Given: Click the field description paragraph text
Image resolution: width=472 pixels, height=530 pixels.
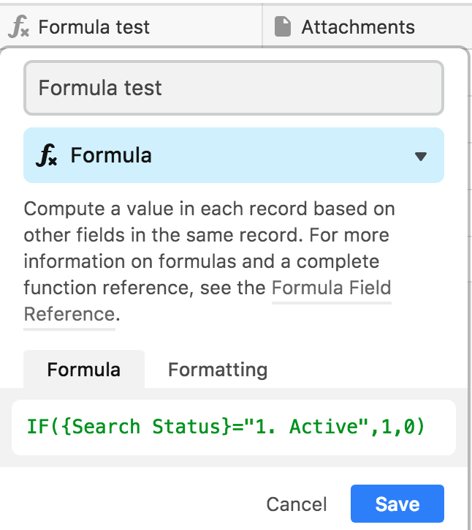Looking at the screenshot, I should point(209,261).
